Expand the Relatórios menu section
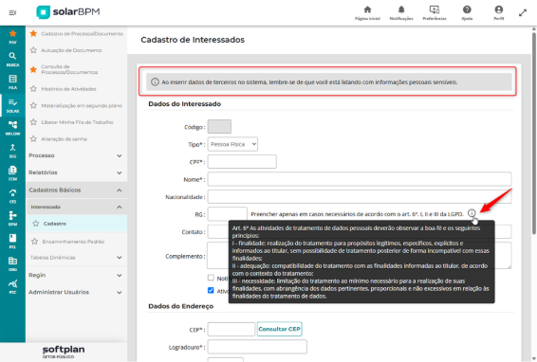The width and height of the screenshot is (537, 362). pyautogui.click(x=76, y=172)
